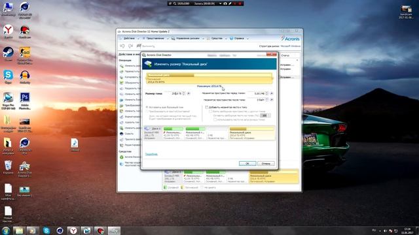The width and height of the screenshot is (419, 235).
Task: Open the Справка menu
Action: point(239,39)
